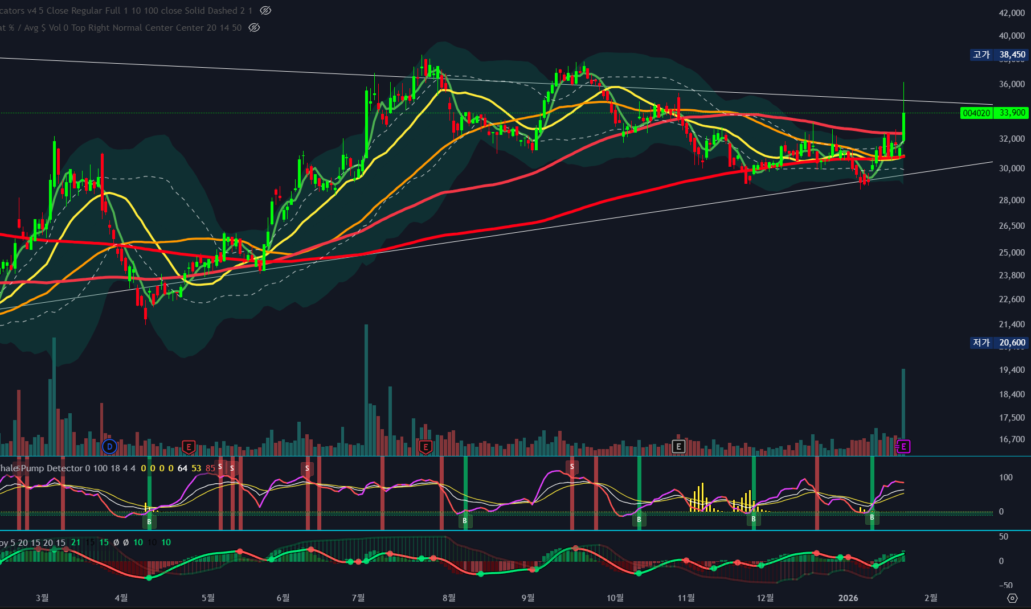The height and width of the screenshot is (609, 1031).
Task: Click the 16,700 price axis label
Action: tap(1012, 439)
